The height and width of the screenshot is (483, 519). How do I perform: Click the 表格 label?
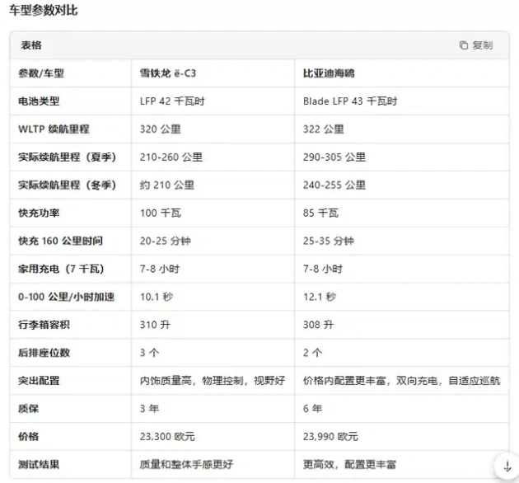[x=31, y=45]
